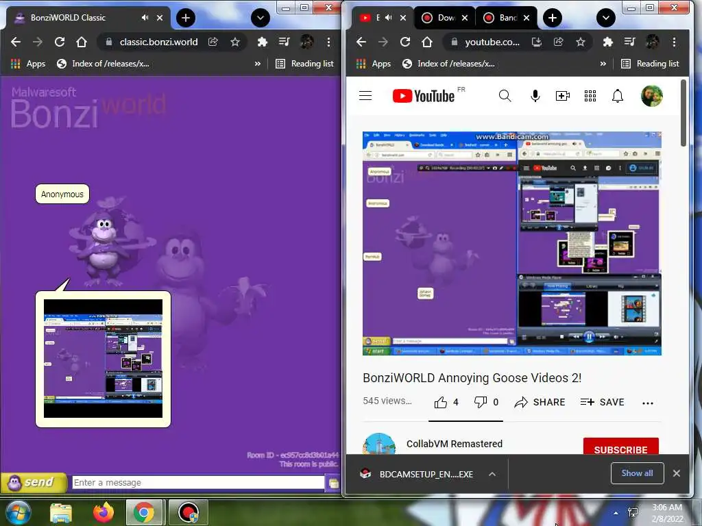Mute the BonziWORLD Classic tab audio

(x=145, y=17)
